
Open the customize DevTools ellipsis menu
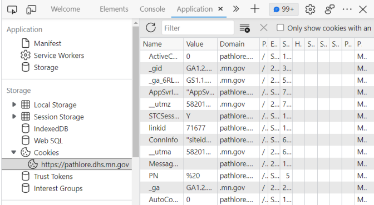click(x=347, y=9)
